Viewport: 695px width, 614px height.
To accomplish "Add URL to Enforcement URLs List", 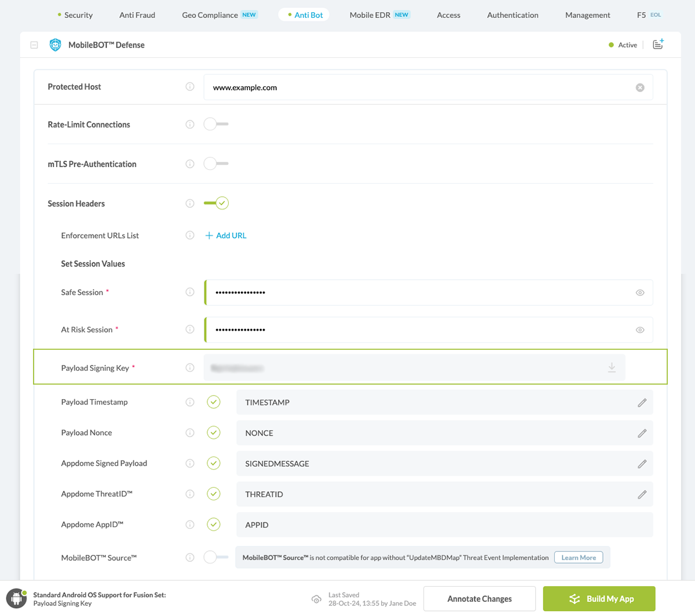I will click(226, 236).
